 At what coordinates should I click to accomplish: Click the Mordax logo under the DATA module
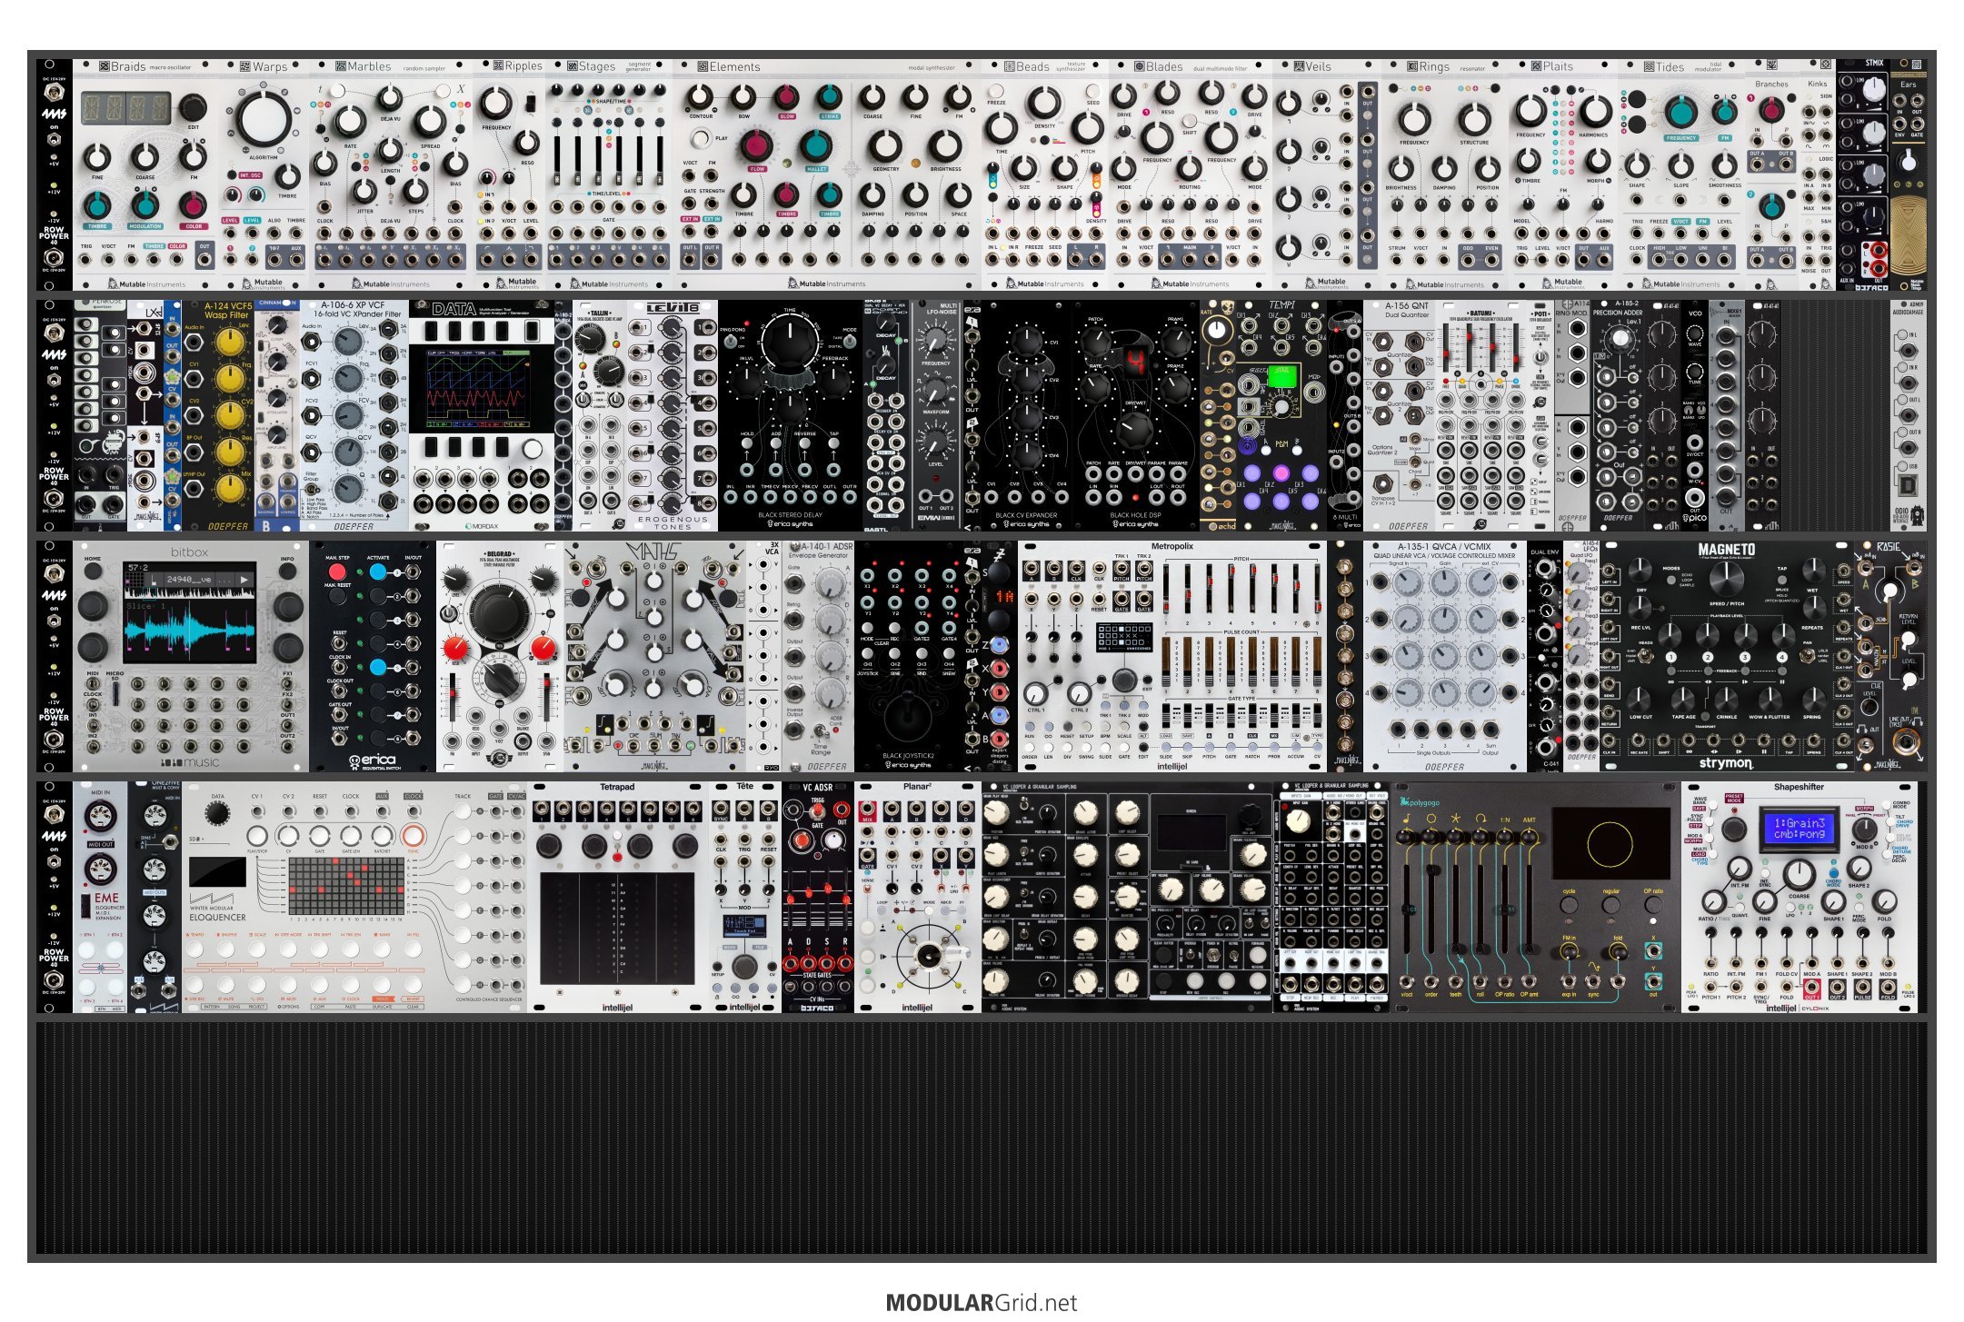point(482,525)
